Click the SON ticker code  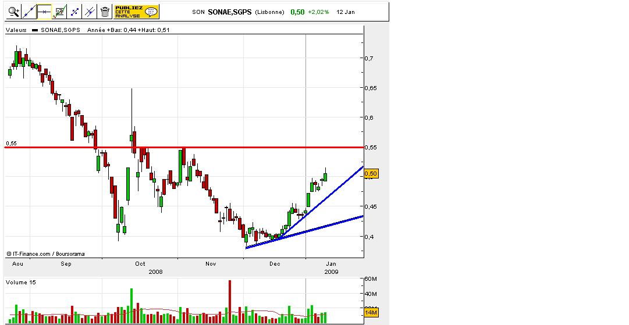[x=198, y=12]
